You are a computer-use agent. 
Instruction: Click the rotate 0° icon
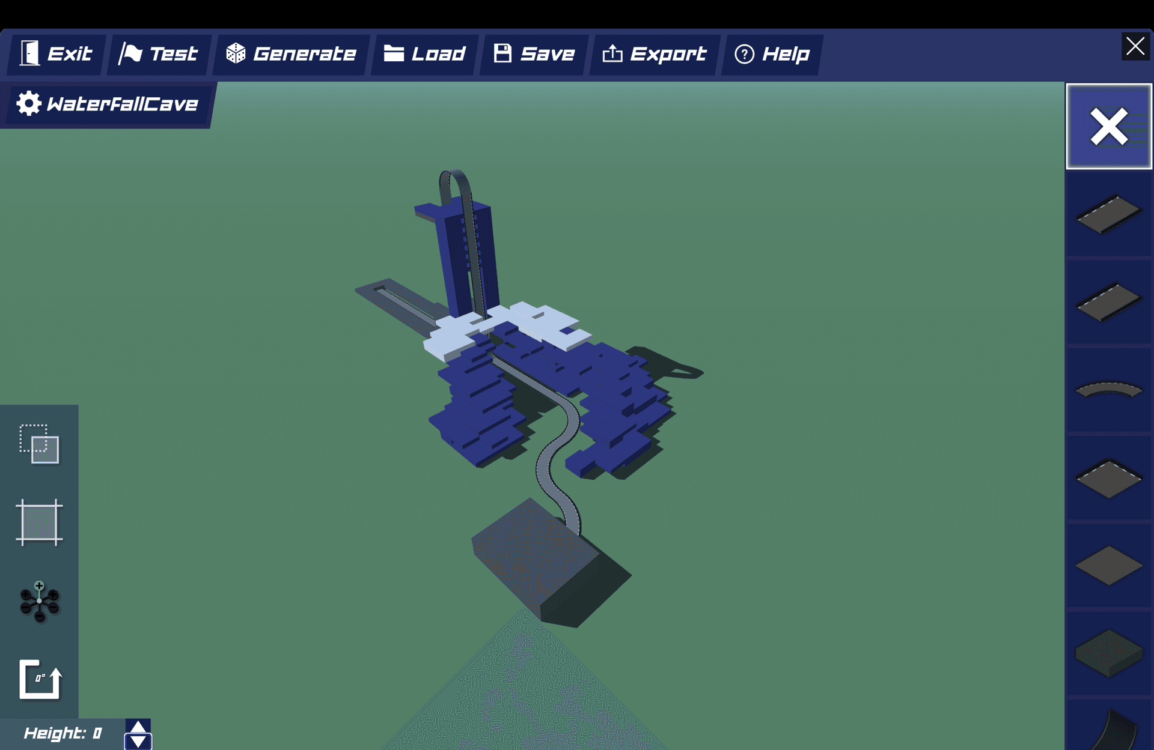[40, 680]
